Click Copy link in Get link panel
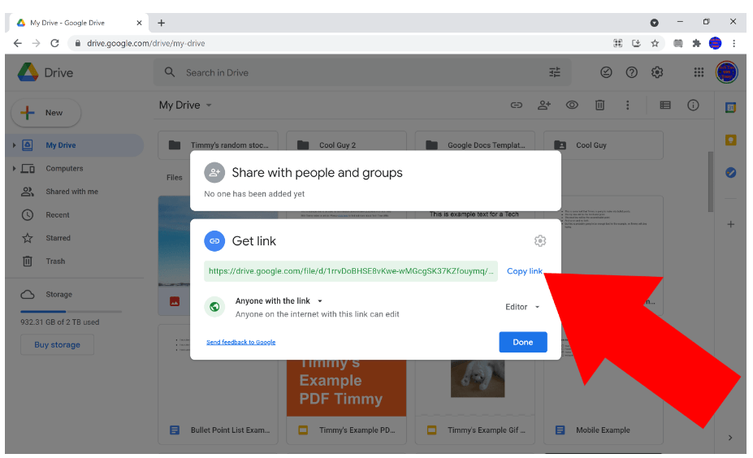753x458 pixels. coord(525,271)
